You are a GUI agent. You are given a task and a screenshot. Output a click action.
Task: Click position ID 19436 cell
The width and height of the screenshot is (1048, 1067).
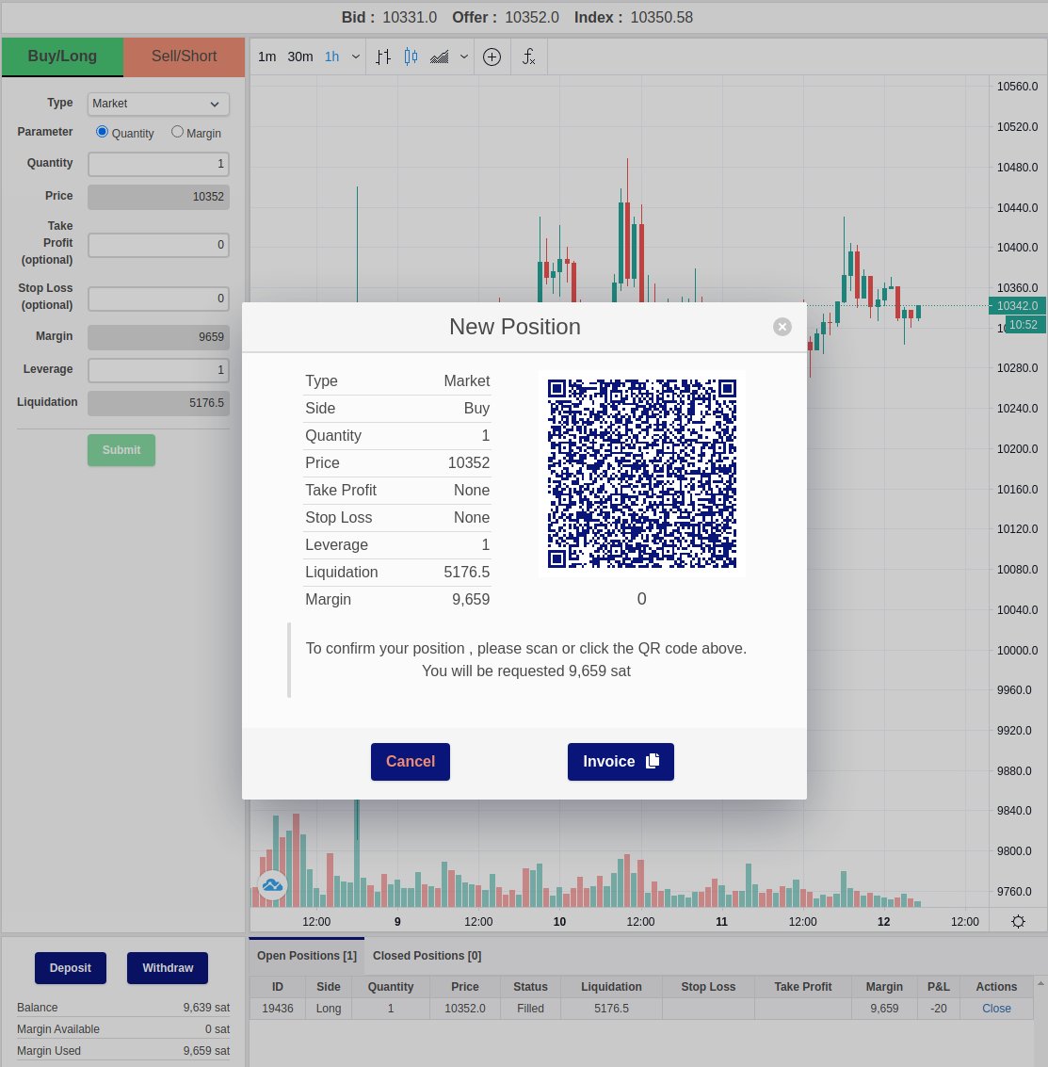(278, 1009)
